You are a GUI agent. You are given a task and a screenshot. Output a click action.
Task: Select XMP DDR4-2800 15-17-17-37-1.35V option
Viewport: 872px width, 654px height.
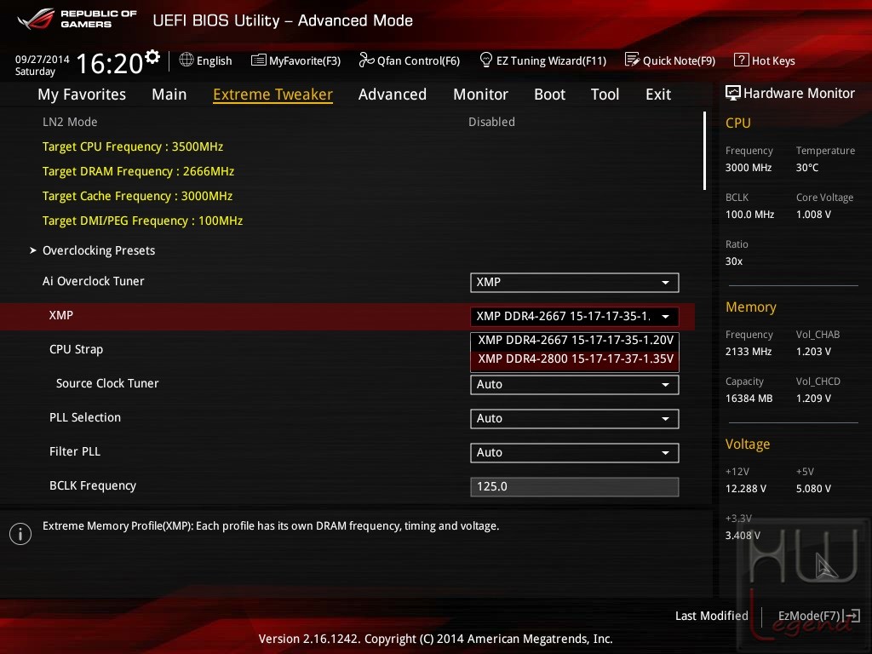(575, 359)
